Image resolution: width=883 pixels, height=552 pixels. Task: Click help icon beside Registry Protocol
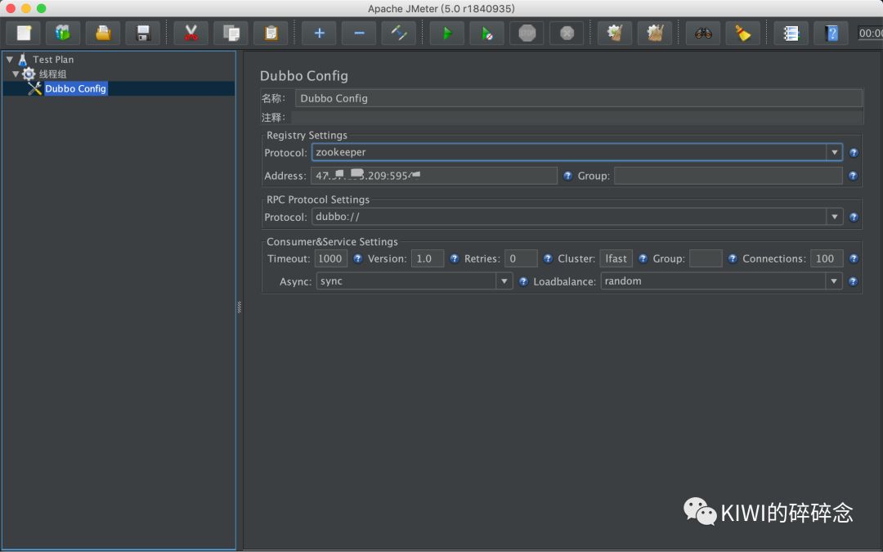[x=854, y=153]
